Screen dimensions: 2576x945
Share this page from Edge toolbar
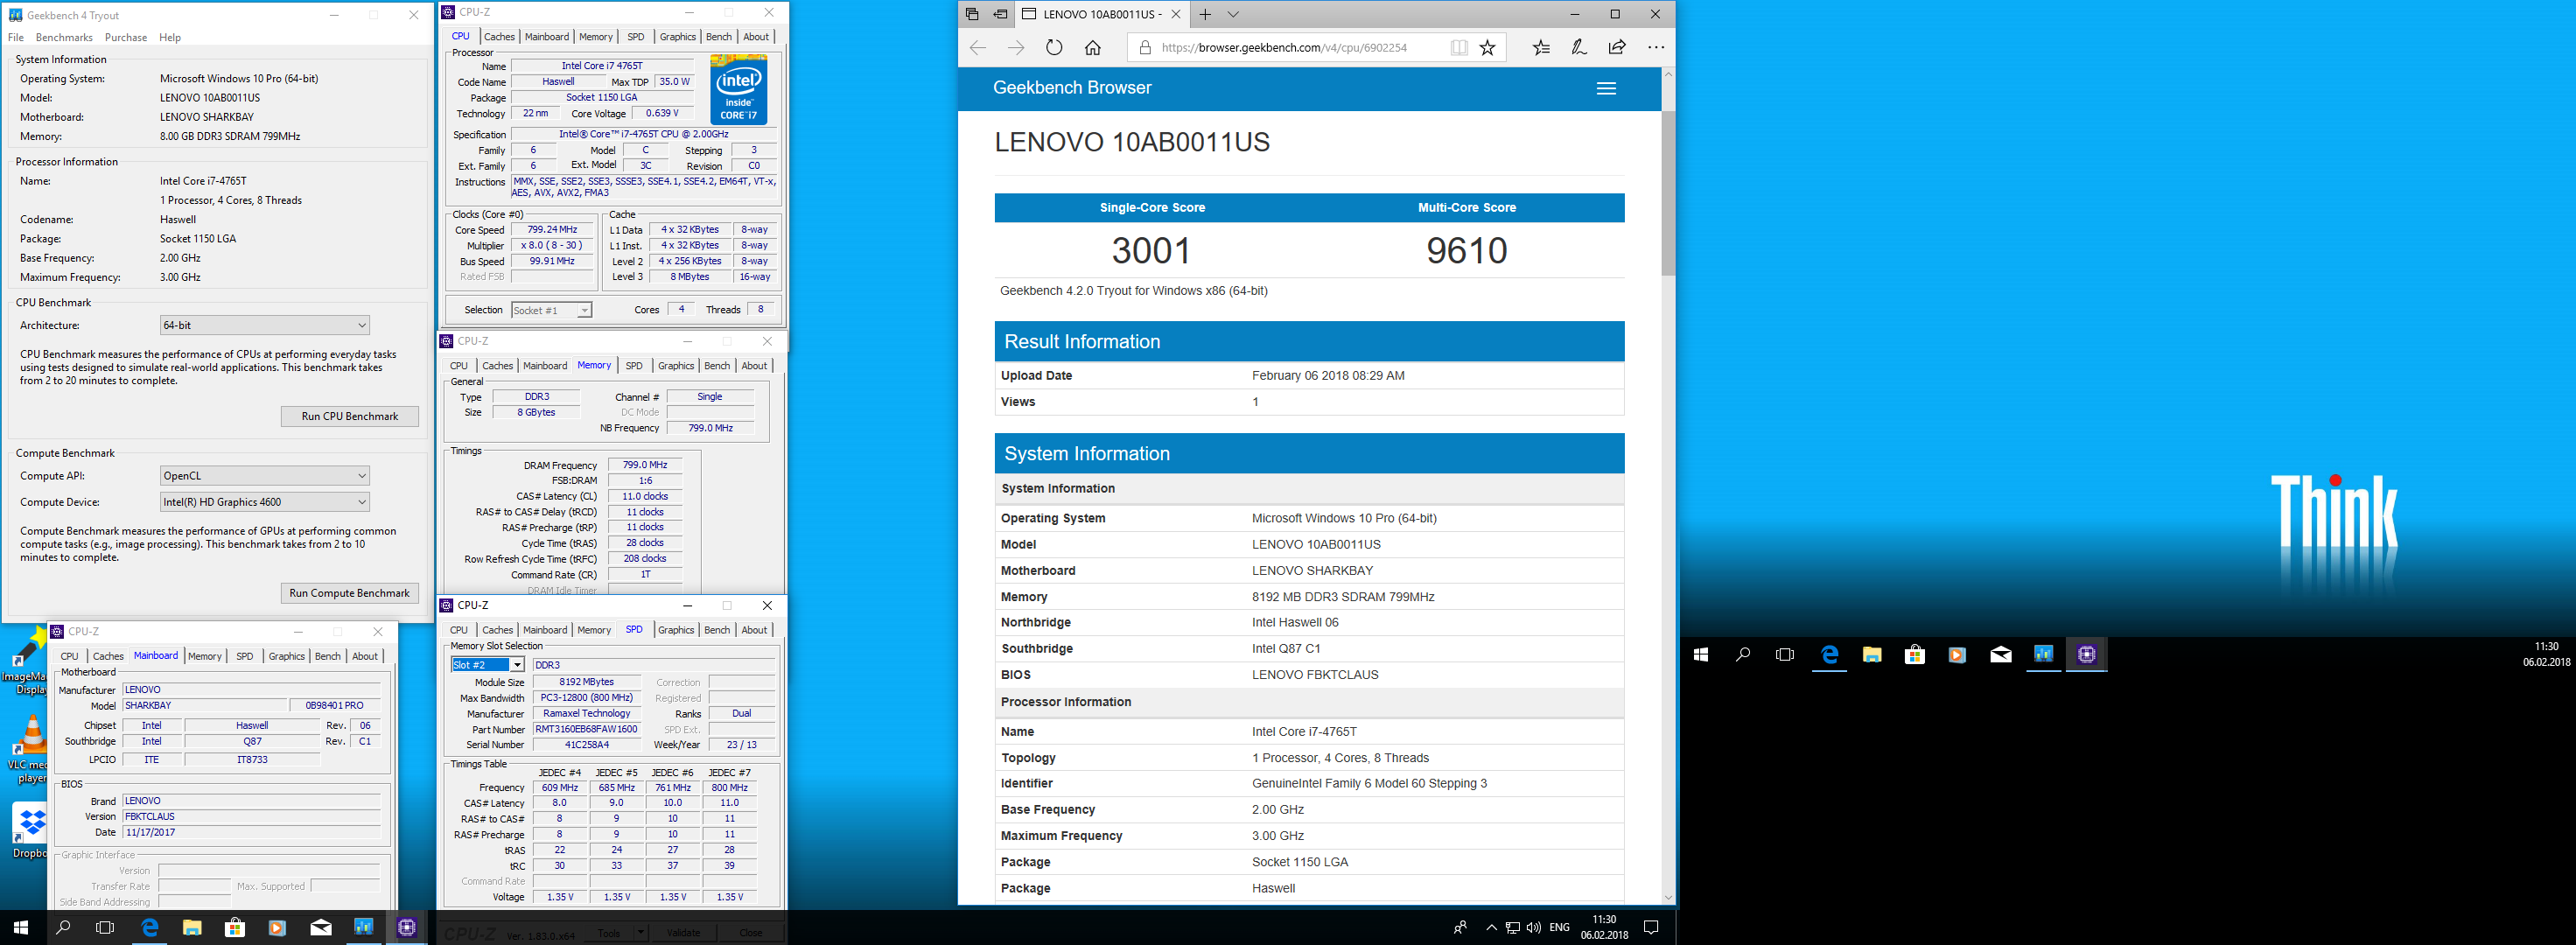pos(1617,48)
